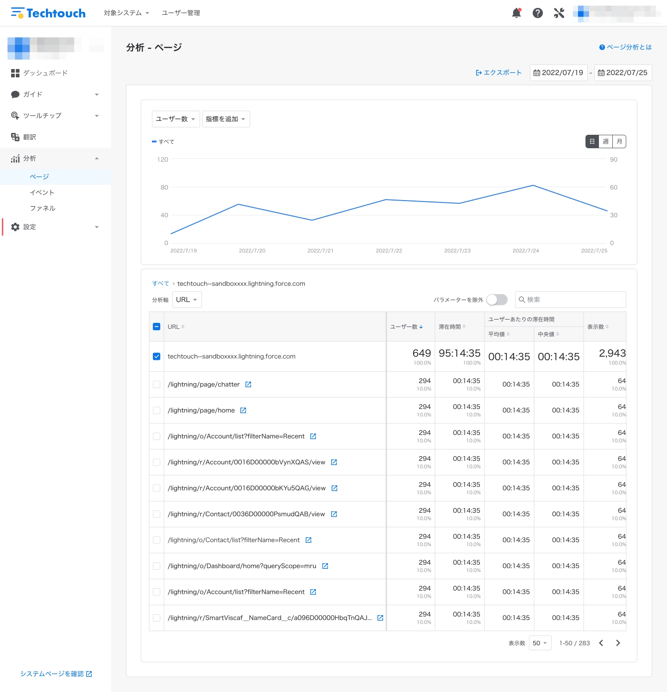Expand the ガイド sidebar menu
The width and height of the screenshot is (667, 692).
tap(56, 94)
